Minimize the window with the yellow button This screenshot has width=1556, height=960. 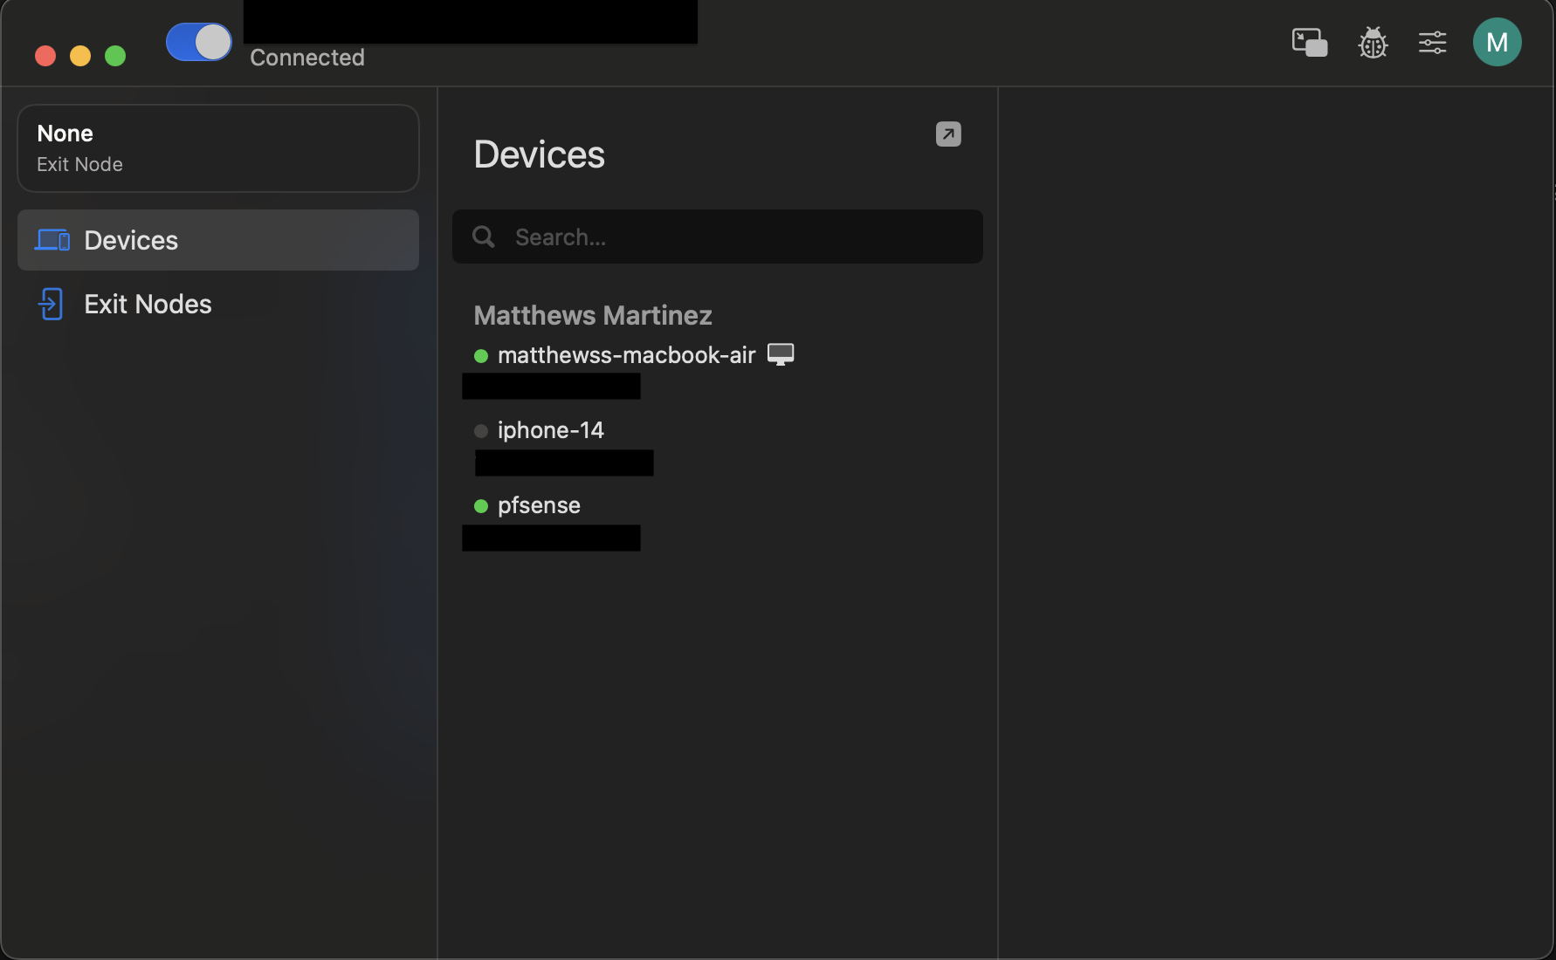click(80, 56)
